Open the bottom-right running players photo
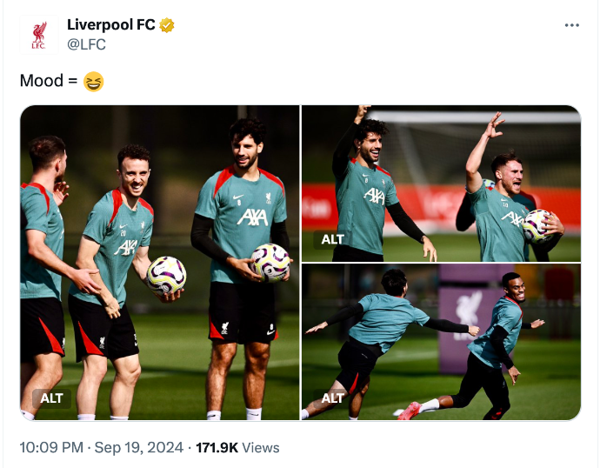The width and height of the screenshot is (600, 468). (x=441, y=342)
